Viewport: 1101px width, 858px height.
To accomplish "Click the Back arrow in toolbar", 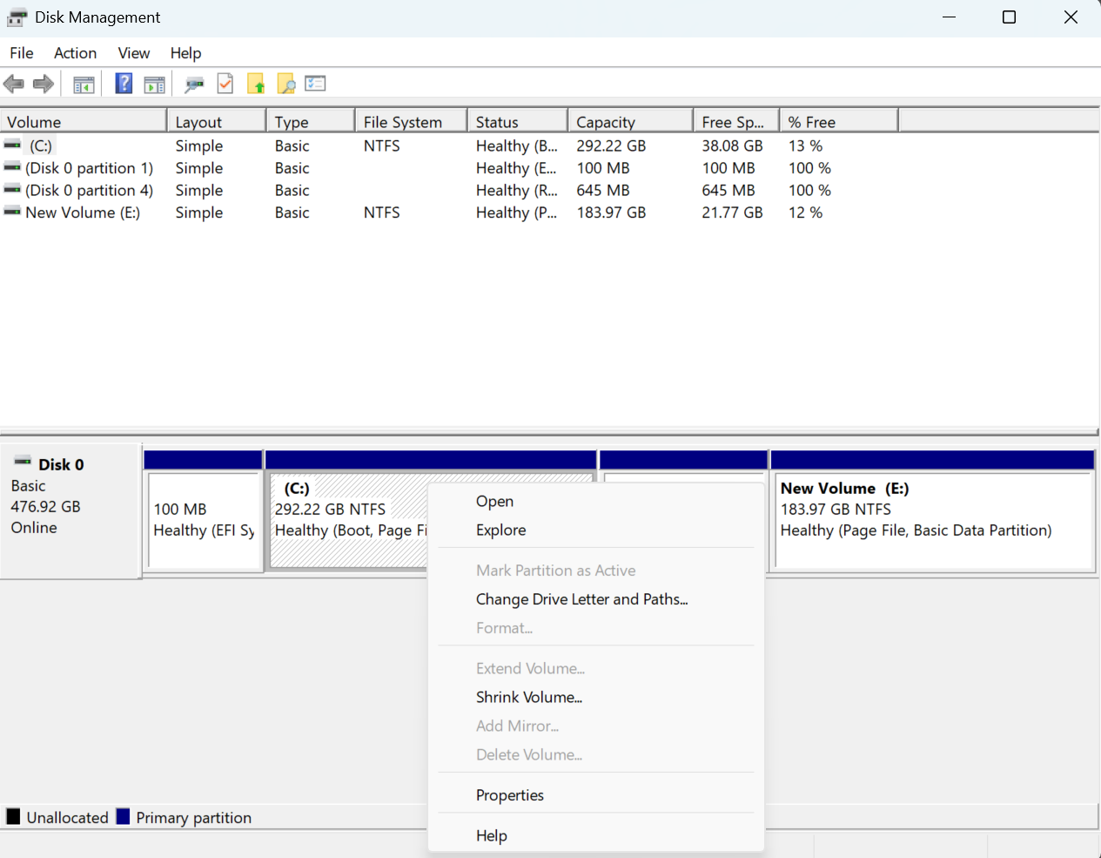I will pos(14,84).
